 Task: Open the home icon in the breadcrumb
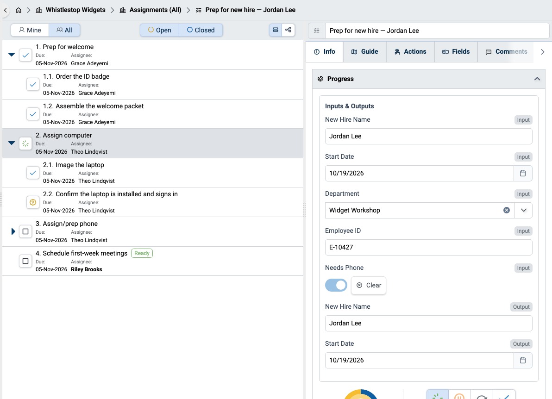point(19,10)
